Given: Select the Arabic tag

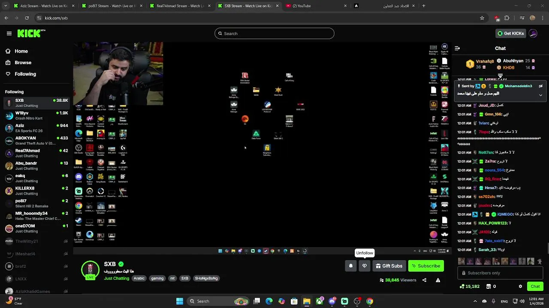Looking at the screenshot, I should point(139,278).
